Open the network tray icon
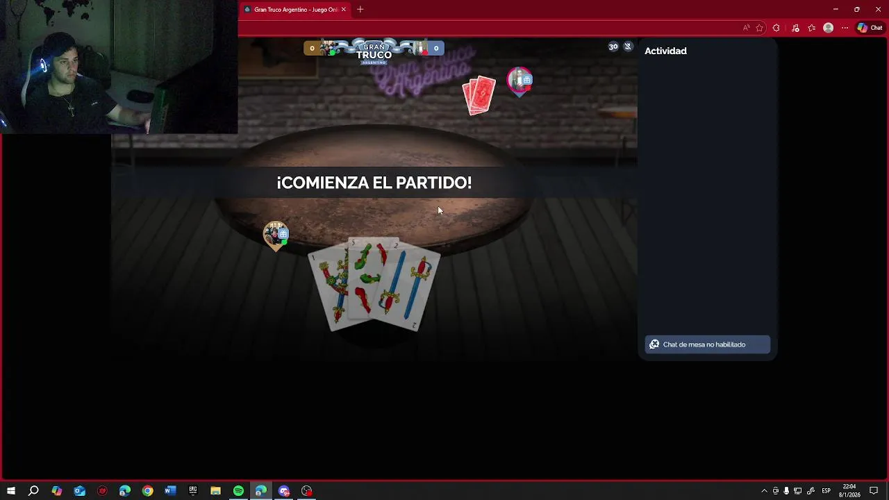Image resolution: width=889 pixels, height=500 pixels. (x=798, y=491)
